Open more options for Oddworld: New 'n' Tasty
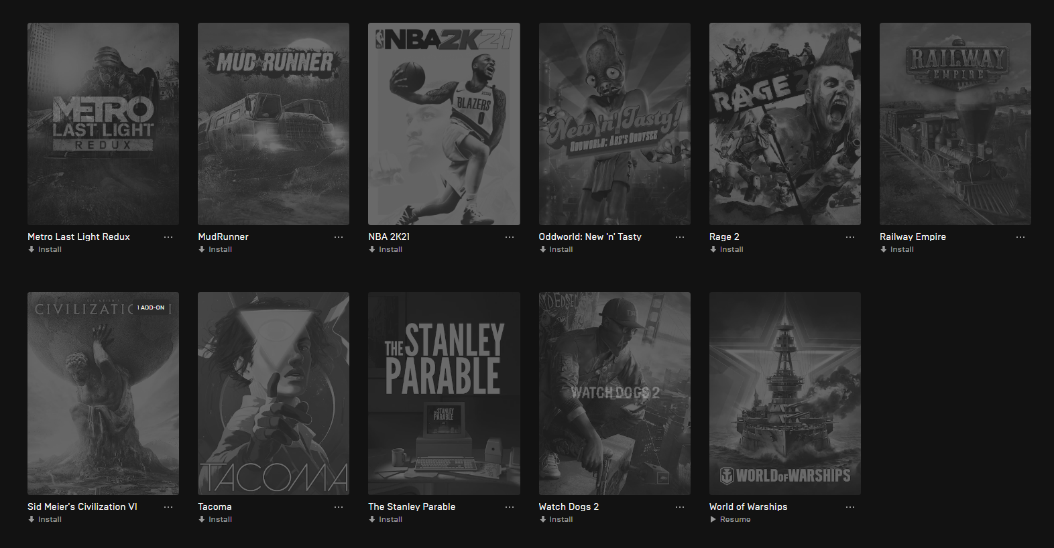The width and height of the screenshot is (1054, 548). click(x=680, y=237)
